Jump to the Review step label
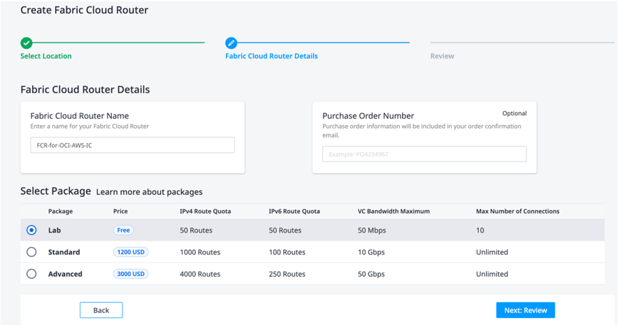Viewport: 618px width, 325px height. tap(442, 56)
